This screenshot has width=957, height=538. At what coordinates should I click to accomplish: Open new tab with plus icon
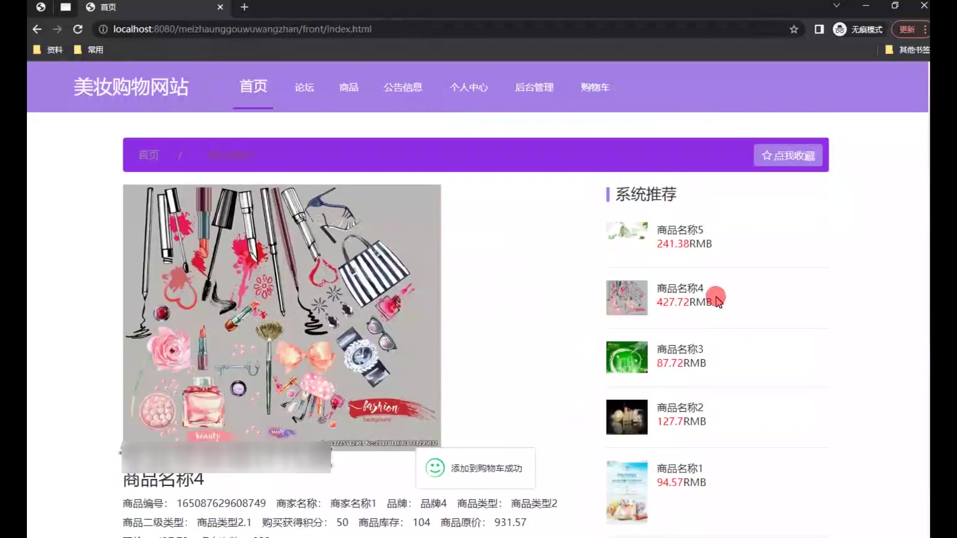(244, 7)
